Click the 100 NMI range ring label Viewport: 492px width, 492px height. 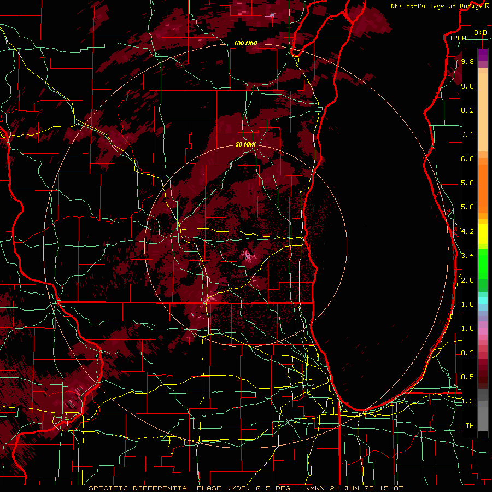[245, 43]
